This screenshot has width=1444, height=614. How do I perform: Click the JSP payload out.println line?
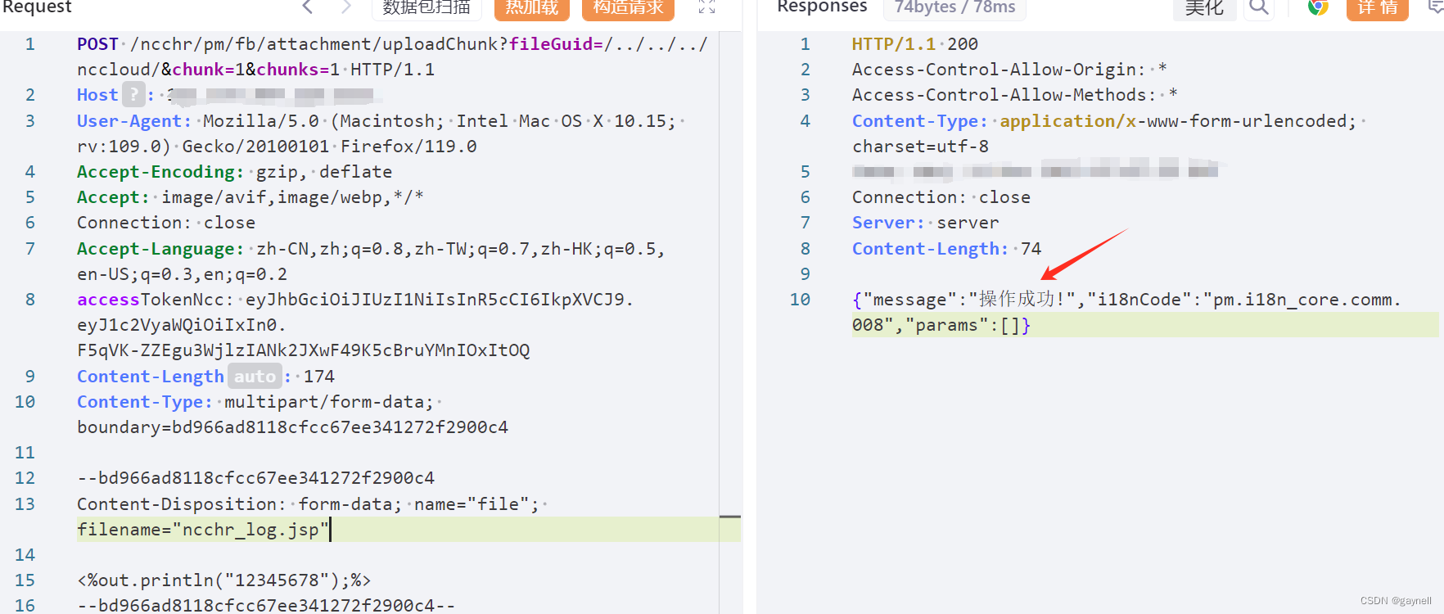(x=223, y=580)
